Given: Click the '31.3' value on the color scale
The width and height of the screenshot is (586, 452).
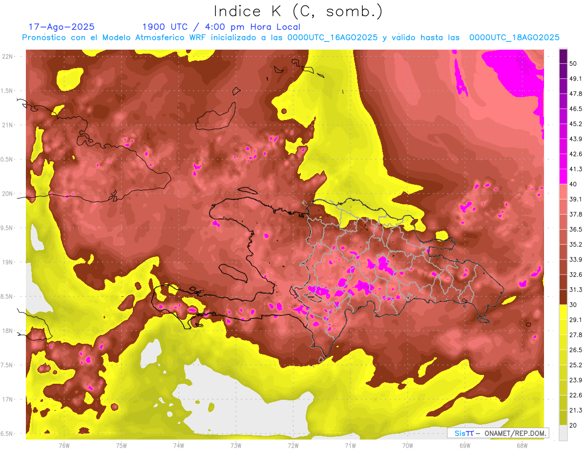Looking at the screenshot, I should [x=576, y=290].
